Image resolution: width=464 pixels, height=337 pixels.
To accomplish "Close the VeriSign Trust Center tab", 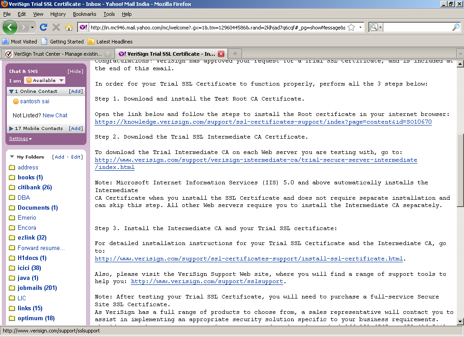I will point(108,54).
